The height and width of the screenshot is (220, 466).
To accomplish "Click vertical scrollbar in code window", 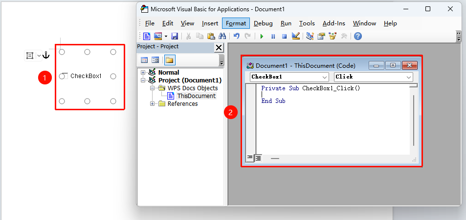I will tap(413, 120).
